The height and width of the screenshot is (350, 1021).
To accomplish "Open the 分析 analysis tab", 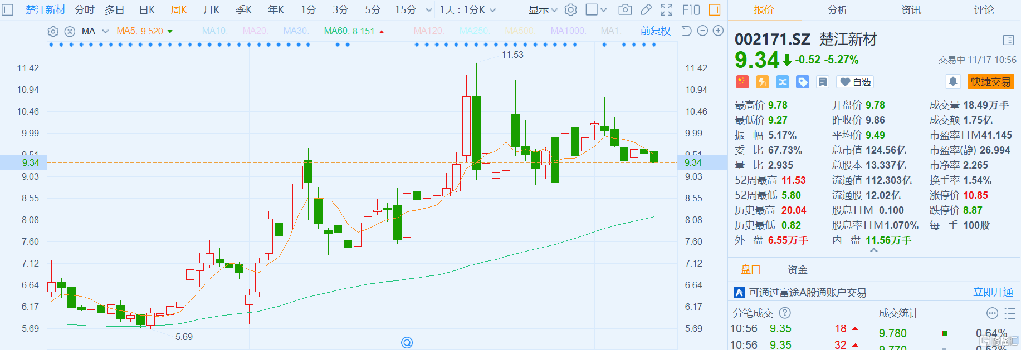I will (x=837, y=10).
